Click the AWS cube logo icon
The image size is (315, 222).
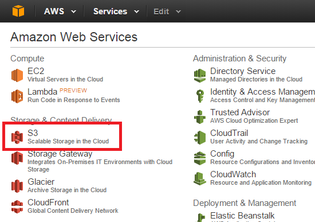pyautogui.click(x=18, y=11)
